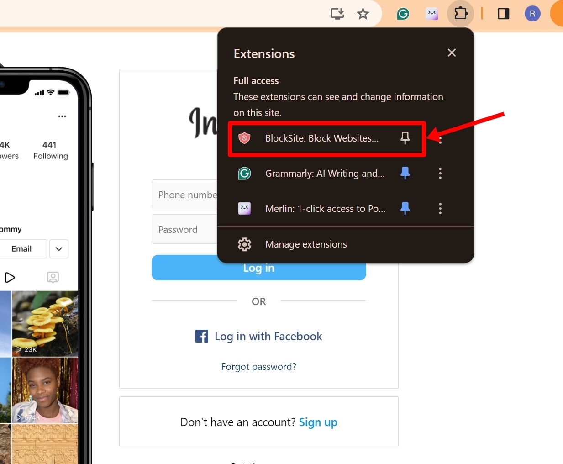Bookmark this page with the star icon
This screenshot has height=464, width=563.
[363, 14]
